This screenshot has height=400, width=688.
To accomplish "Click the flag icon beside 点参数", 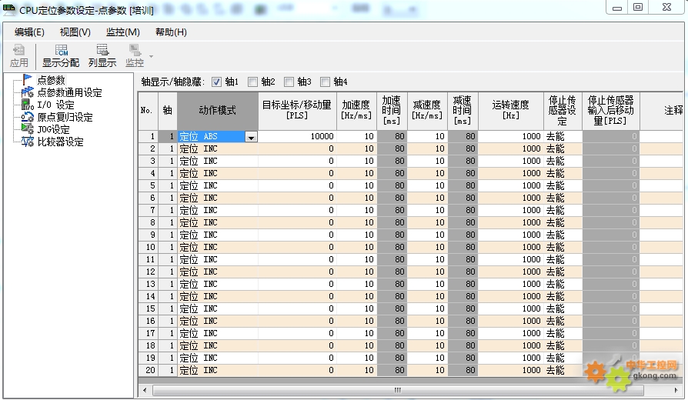I will pyautogui.click(x=28, y=79).
